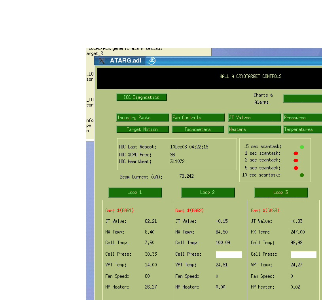322x300 pixels.
Task: Click the X icon in ATARG.adl title bar
Action: coord(102,61)
